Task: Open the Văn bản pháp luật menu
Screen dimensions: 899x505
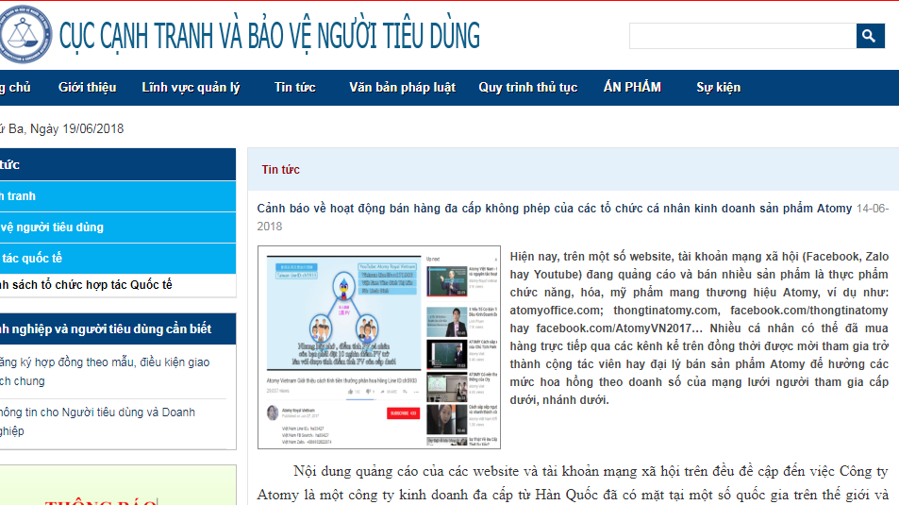Action: pos(402,87)
